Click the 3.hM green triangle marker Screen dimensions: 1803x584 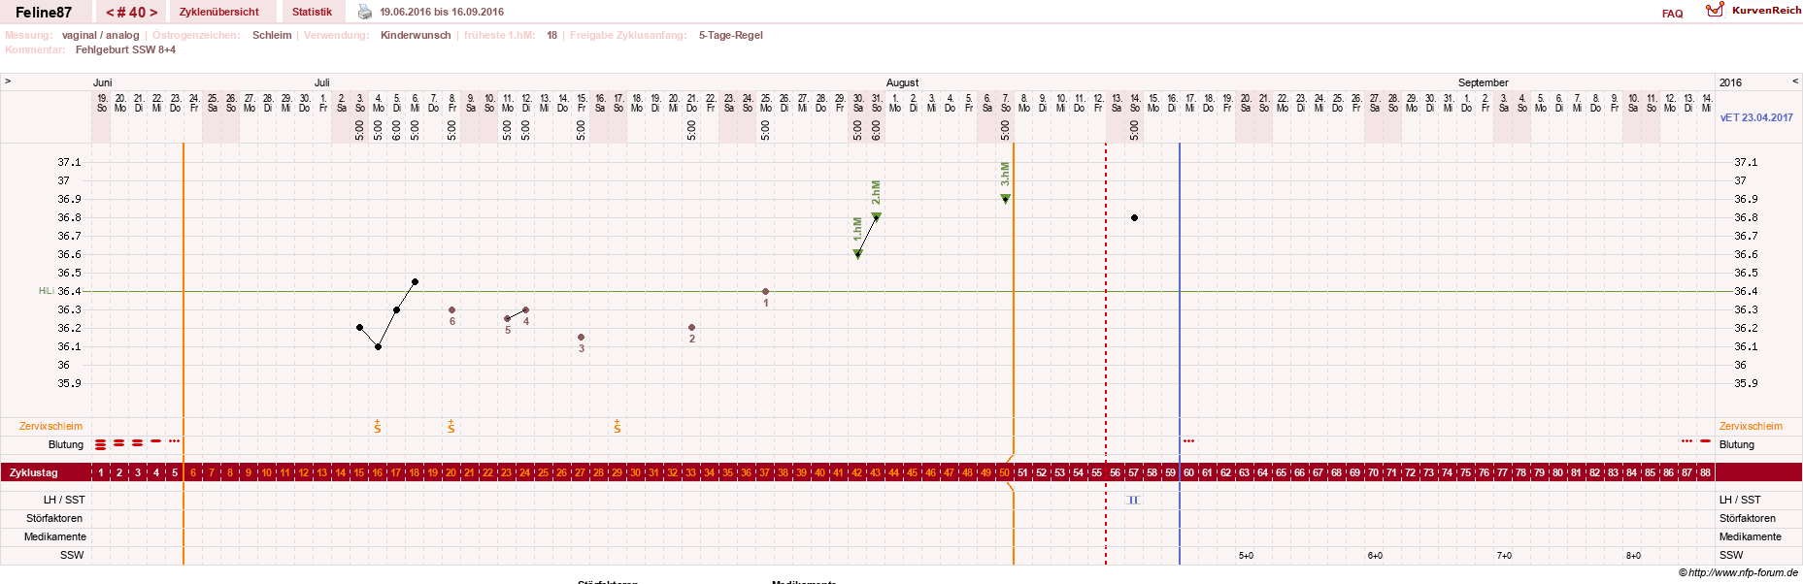click(x=1005, y=199)
